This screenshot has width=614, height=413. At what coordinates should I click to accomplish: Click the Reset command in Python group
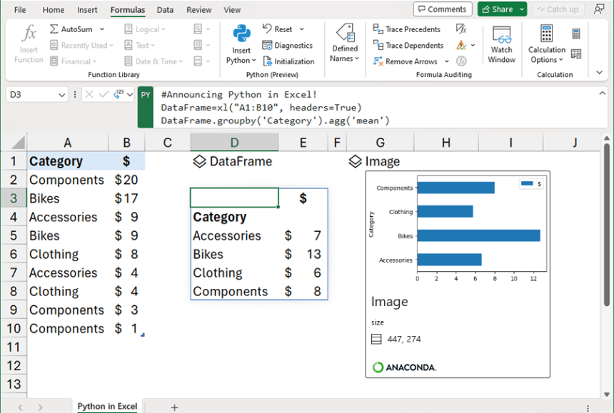click(281, 29)
